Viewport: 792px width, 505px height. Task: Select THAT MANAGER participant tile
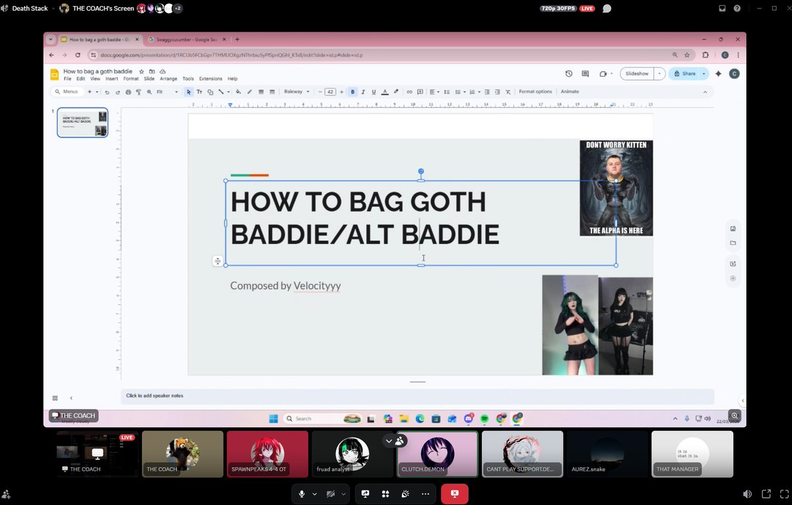click(x=692, y=454)
